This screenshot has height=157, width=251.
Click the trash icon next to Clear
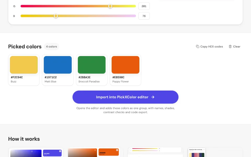tap(230, 47)
